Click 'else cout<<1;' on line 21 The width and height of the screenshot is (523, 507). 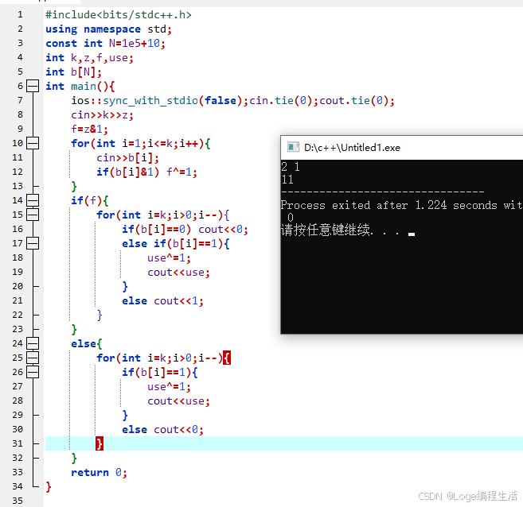(162, 301)
